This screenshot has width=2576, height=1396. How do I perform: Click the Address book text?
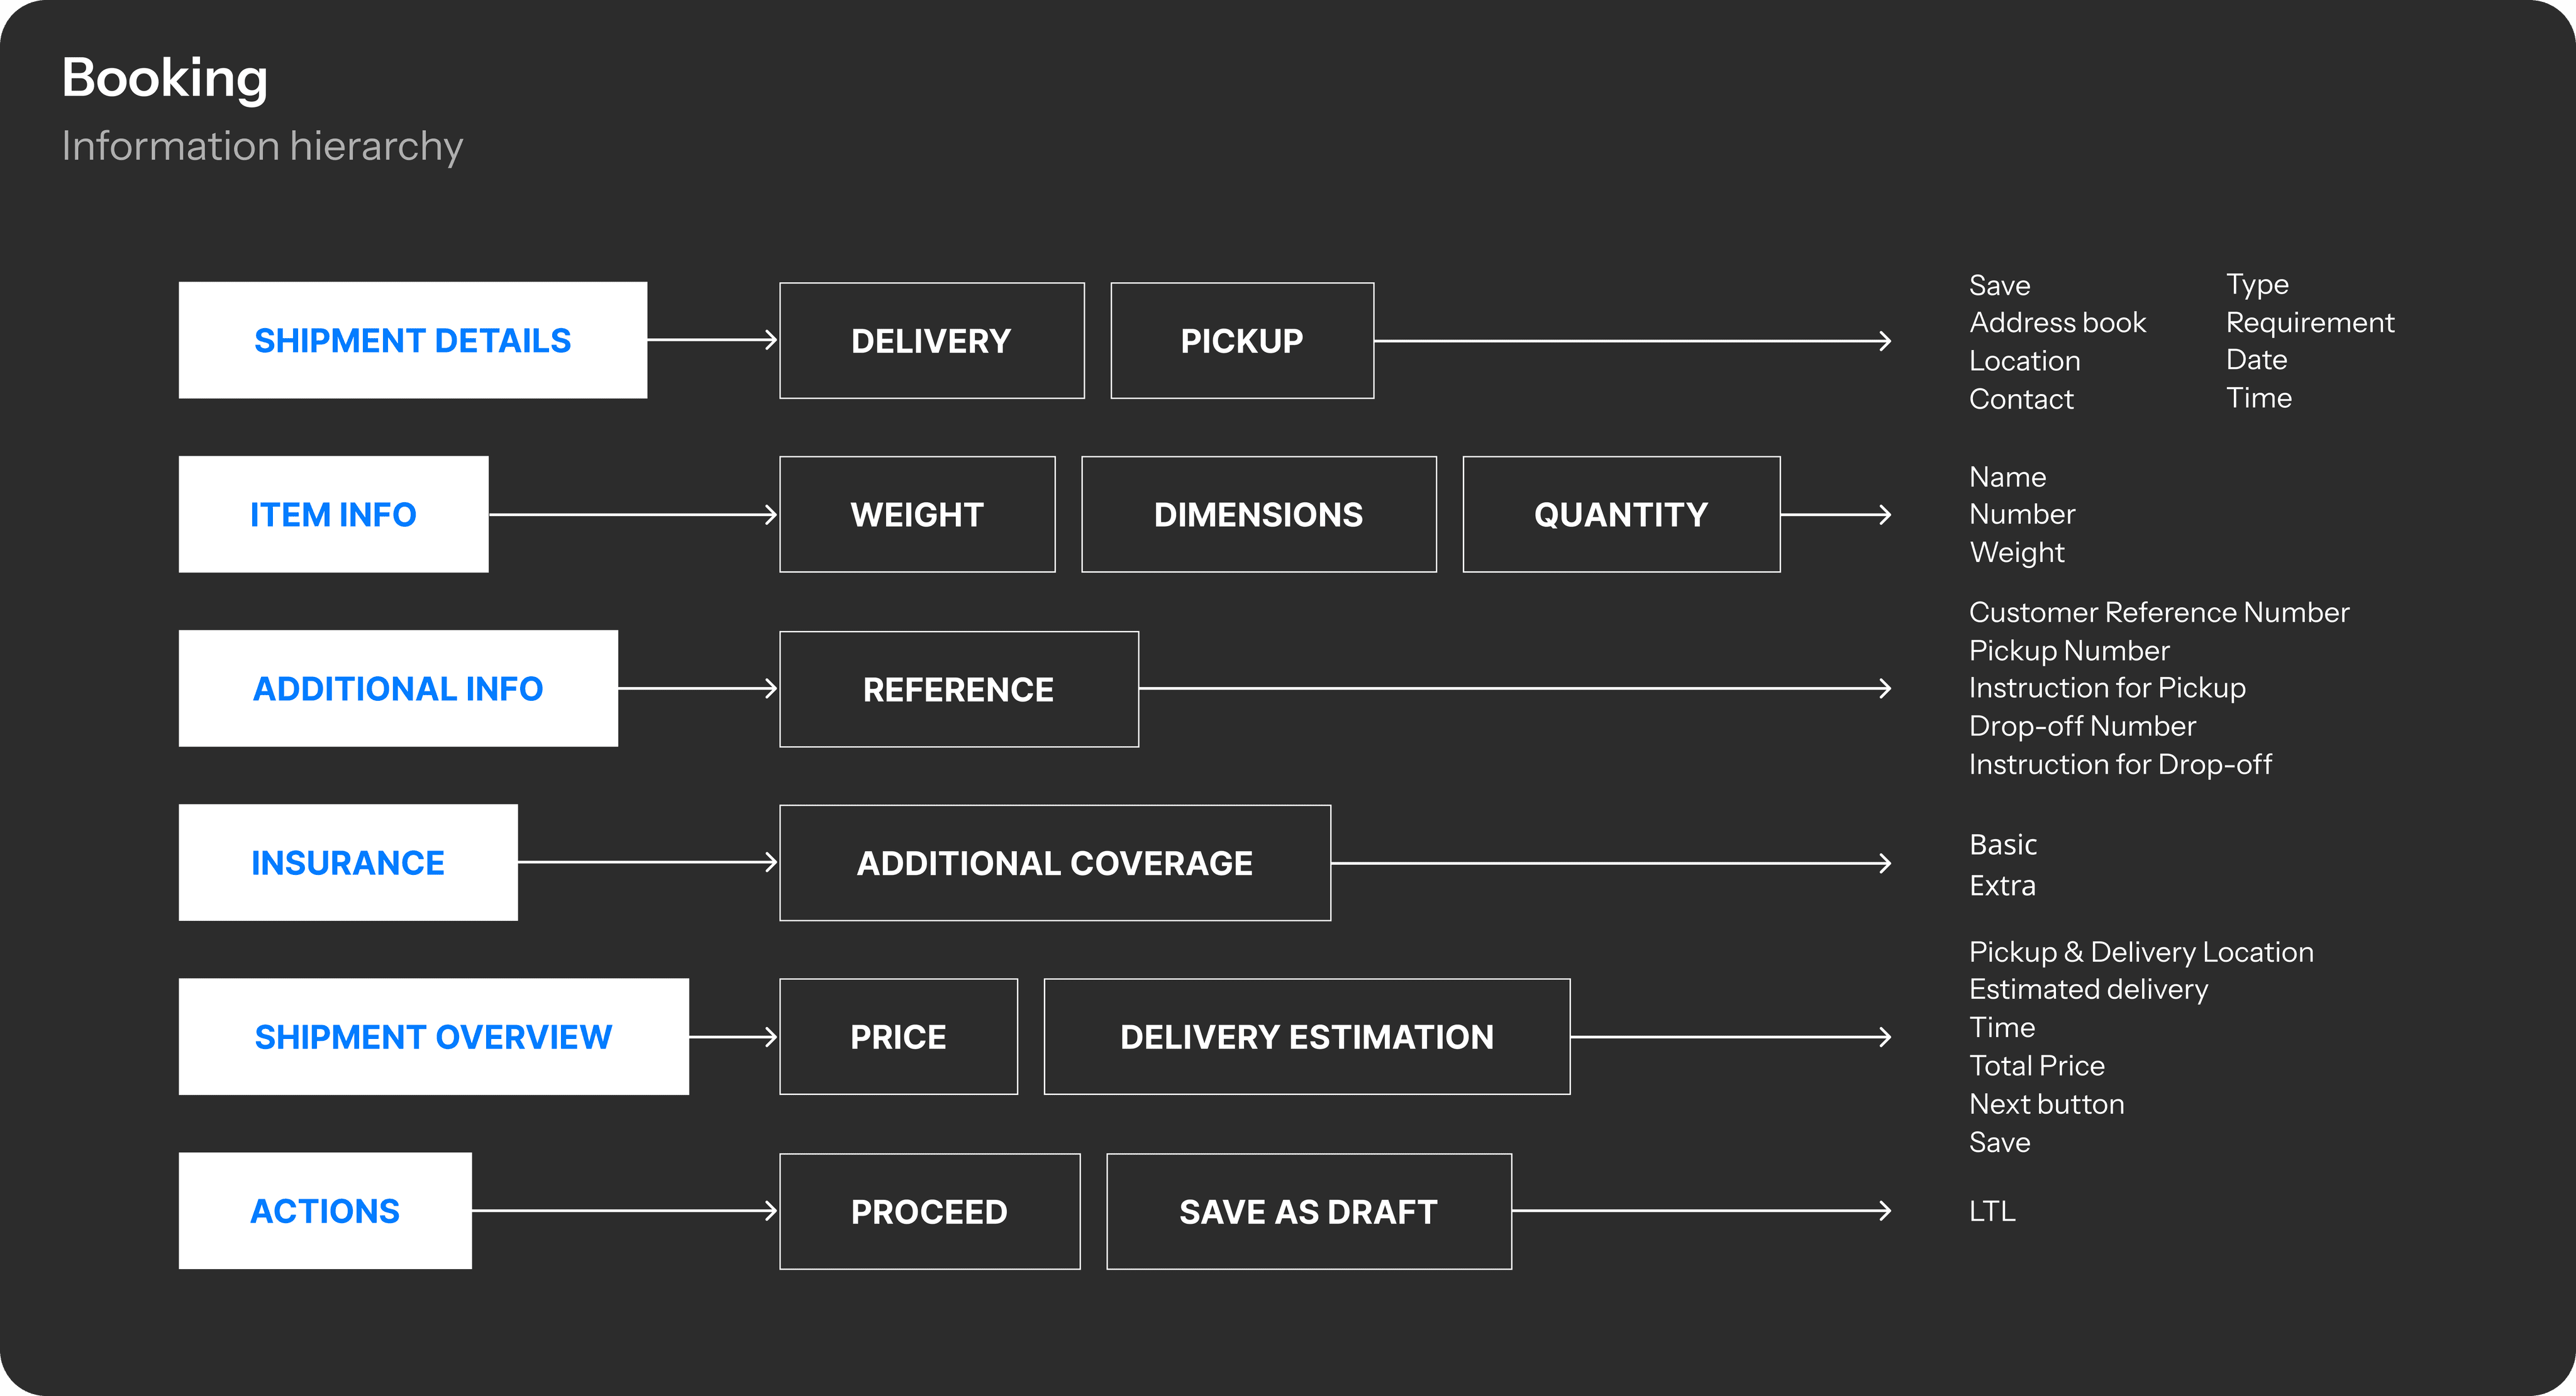pyautogui.click(x=2057, y=323)
